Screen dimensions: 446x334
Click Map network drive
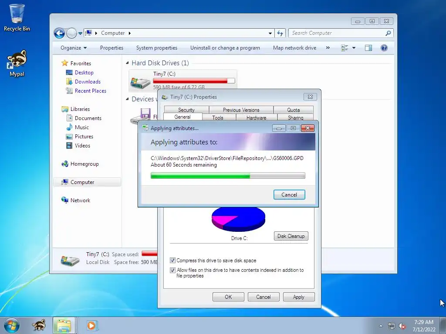(294, 48)
